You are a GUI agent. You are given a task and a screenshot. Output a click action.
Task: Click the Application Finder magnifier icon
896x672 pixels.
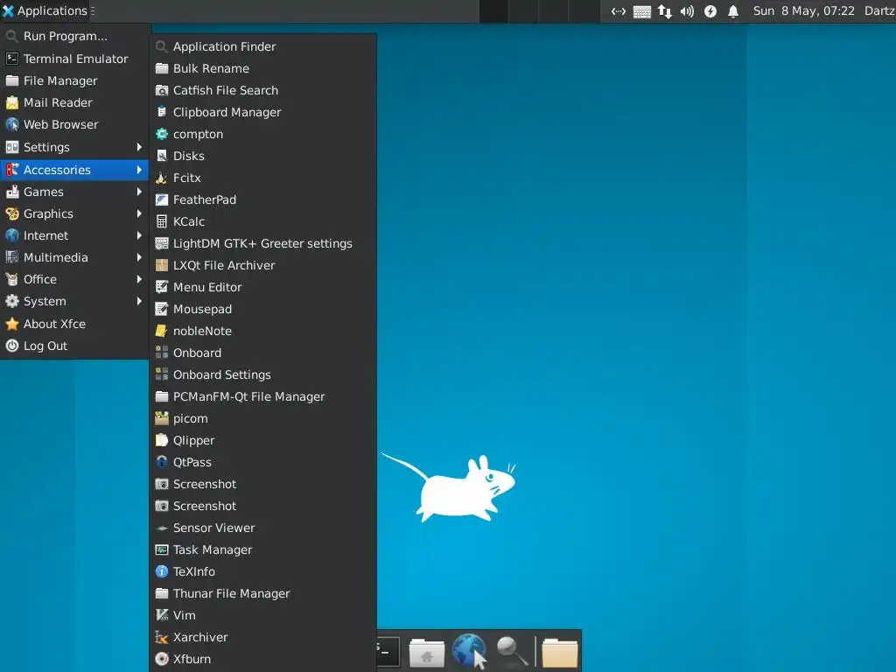(x=162, y=47)
